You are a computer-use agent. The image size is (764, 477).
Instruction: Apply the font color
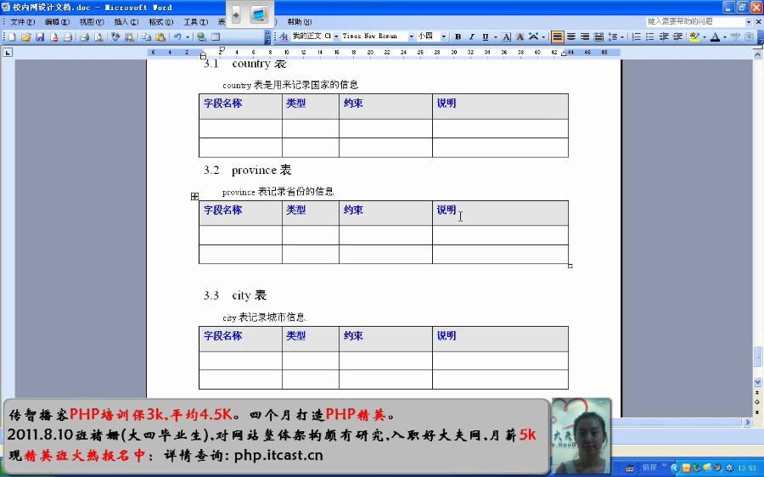click(x=715, y=36)
